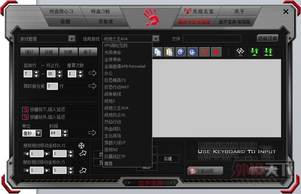Click the 文件 name input field
This screenshot has height=194, width=301.
pos(212,39)
